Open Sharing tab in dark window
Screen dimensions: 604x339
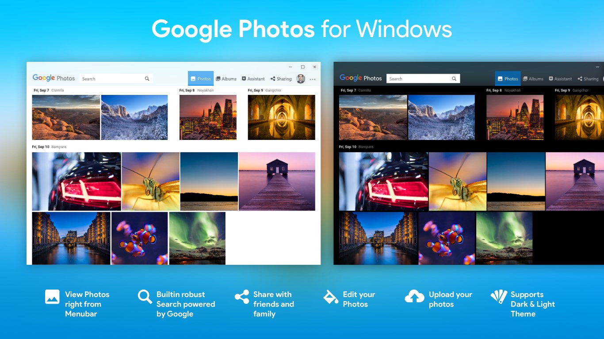588,79
